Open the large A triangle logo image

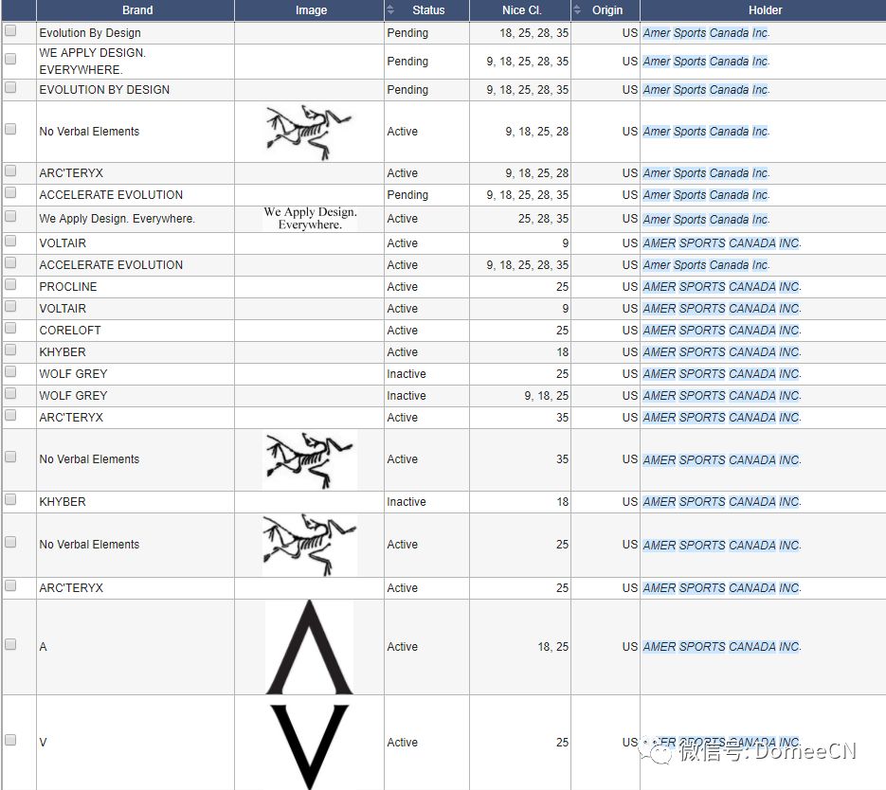pyautogui.click(x=309, y=647)
